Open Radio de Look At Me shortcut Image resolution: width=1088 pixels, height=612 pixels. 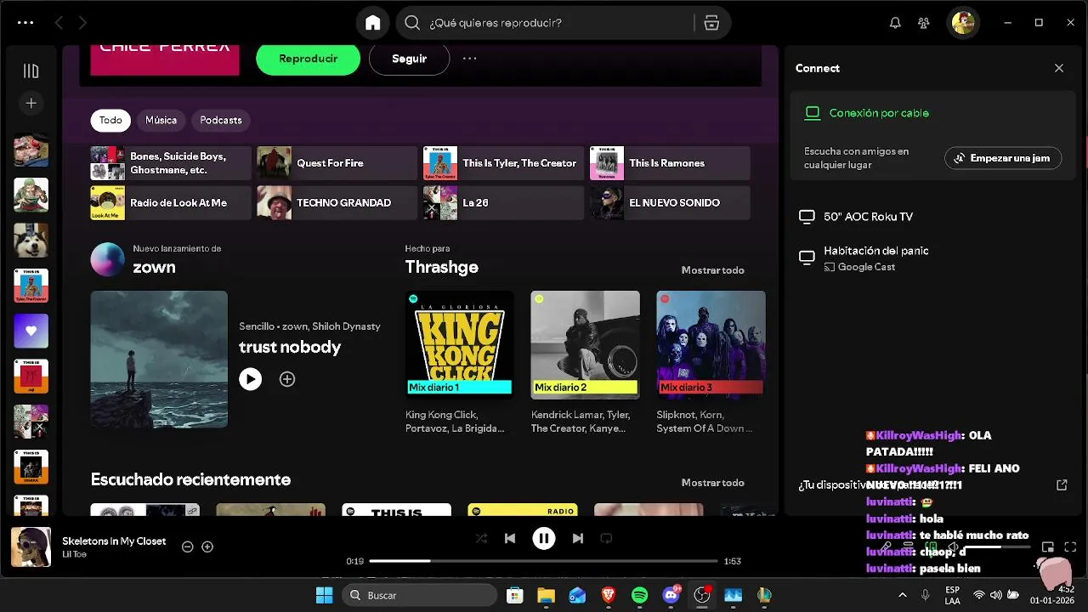[171, 203]
